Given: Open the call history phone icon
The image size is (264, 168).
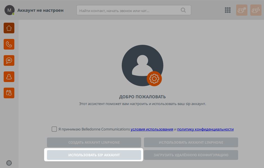Looking at the screenshot, I should [x=9, y=44].
